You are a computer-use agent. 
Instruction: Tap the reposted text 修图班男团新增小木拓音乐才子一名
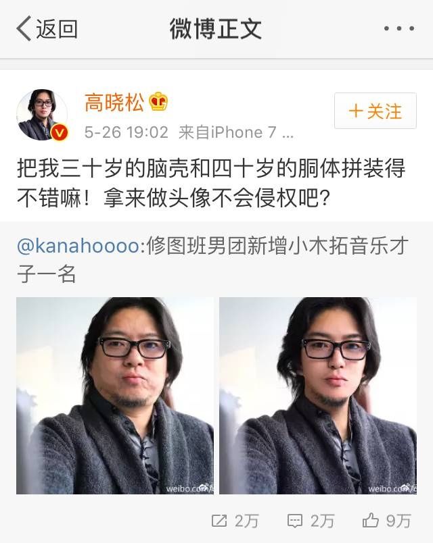pyautogui.click(x=212, y=260)
